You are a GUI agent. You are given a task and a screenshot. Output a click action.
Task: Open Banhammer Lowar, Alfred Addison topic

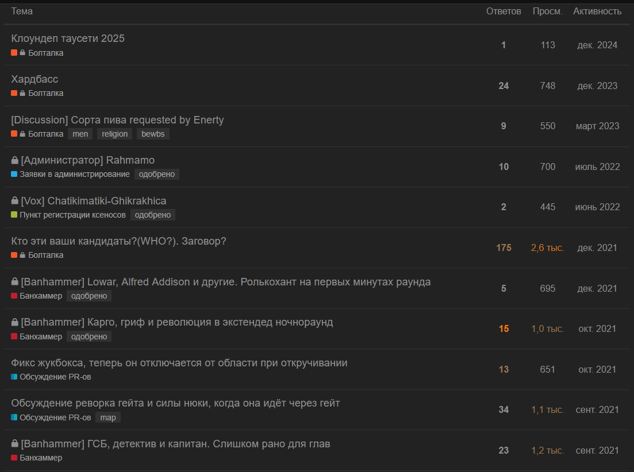226,282
